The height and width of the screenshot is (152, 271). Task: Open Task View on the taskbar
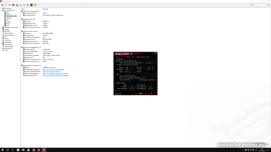13,150
